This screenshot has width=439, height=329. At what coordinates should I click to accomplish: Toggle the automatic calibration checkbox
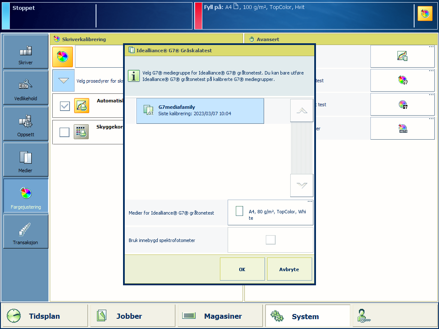(65, 106)
